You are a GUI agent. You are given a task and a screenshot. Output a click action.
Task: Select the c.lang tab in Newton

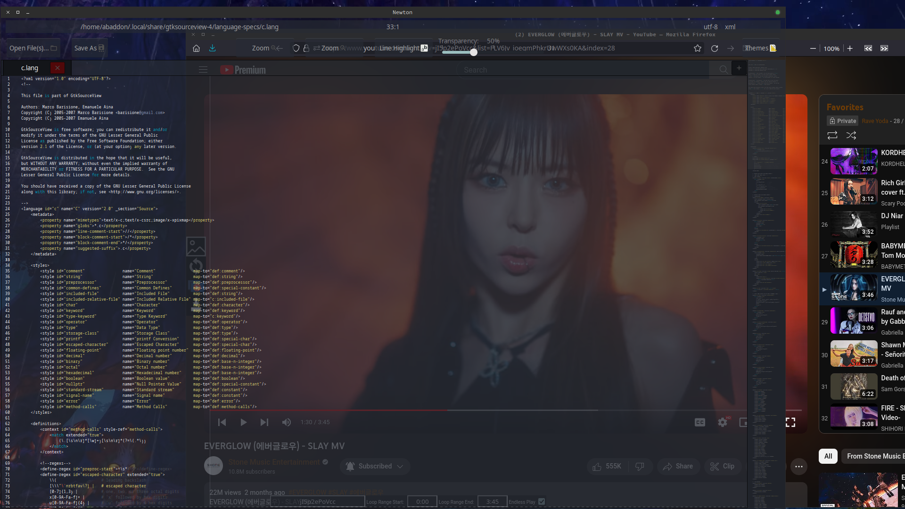[30, 68]
